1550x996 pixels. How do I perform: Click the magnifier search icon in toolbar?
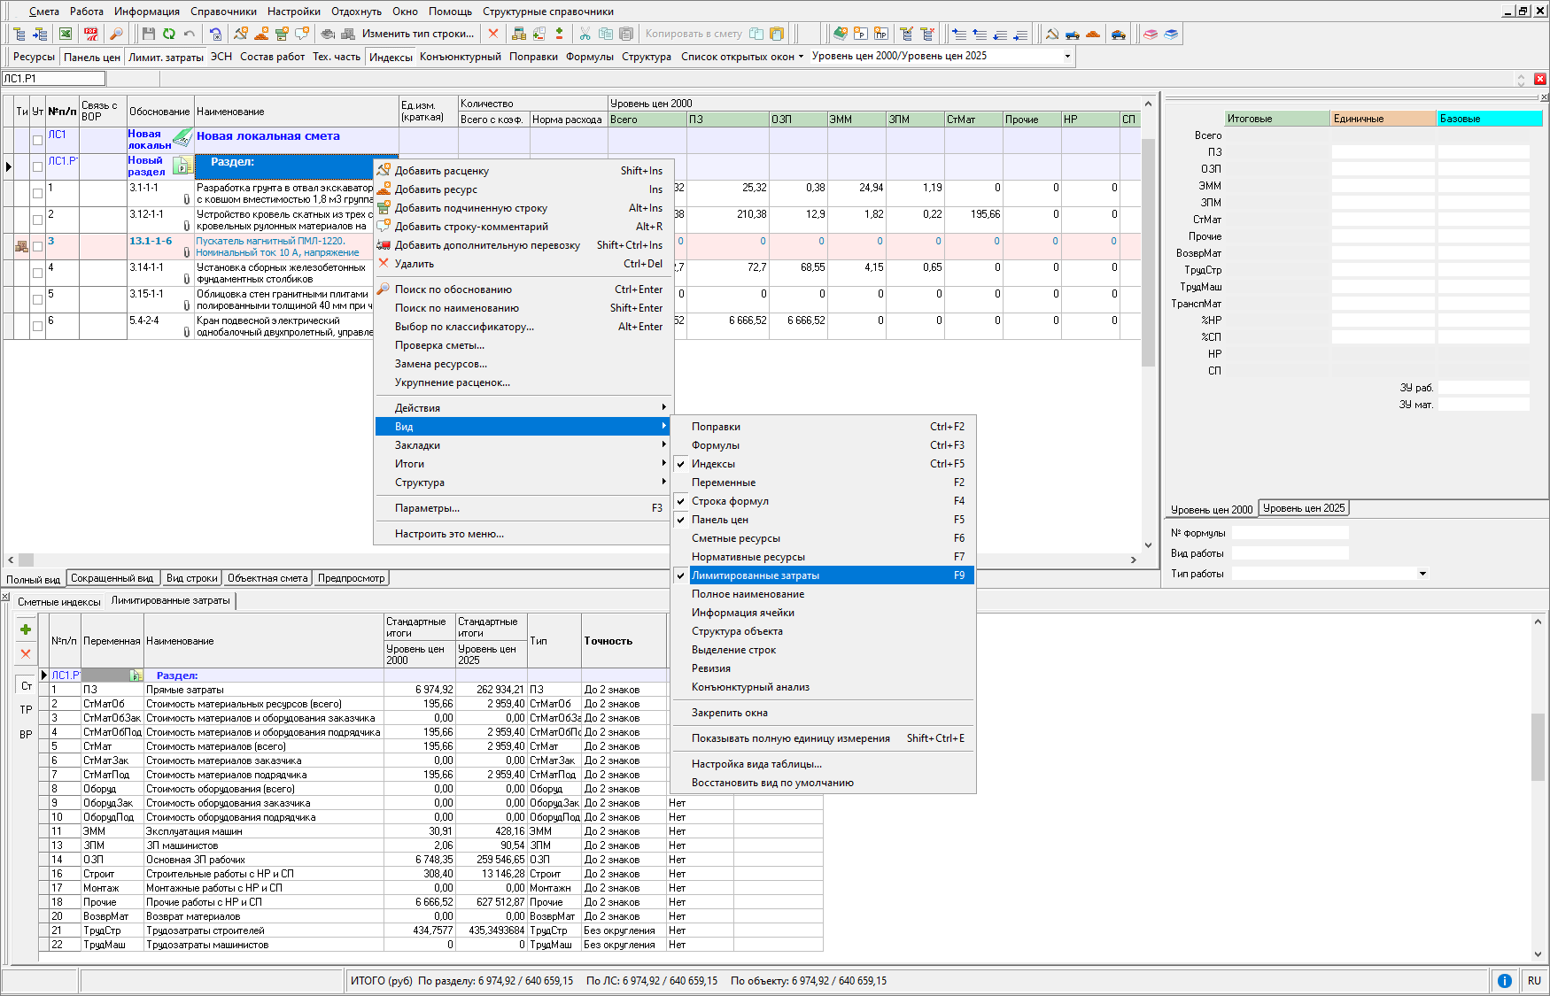coord(116,34)
